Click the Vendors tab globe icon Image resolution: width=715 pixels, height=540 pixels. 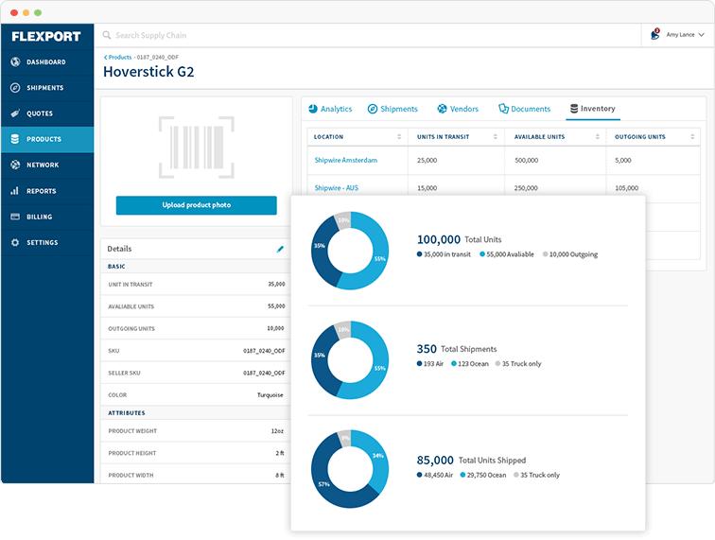pos(442,109)
